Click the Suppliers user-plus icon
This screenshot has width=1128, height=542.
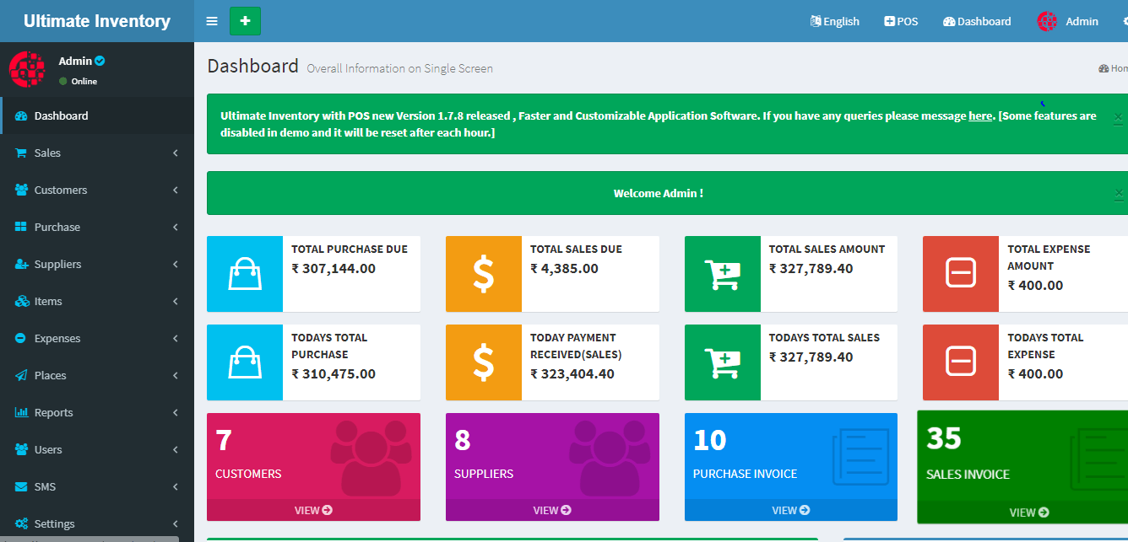pos(21,264)
